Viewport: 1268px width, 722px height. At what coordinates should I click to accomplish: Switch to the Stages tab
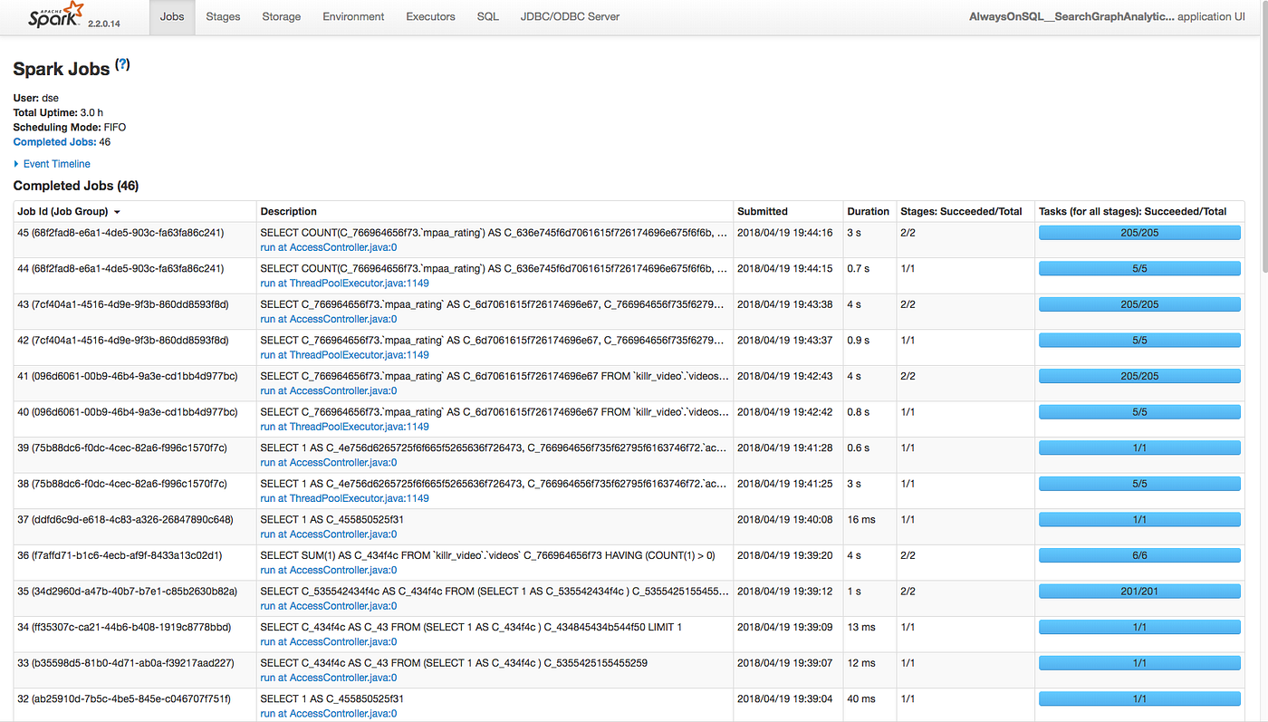(x=223, y=16)
